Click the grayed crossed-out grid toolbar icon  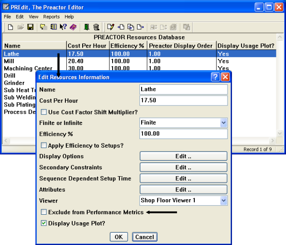coord(173,27)
